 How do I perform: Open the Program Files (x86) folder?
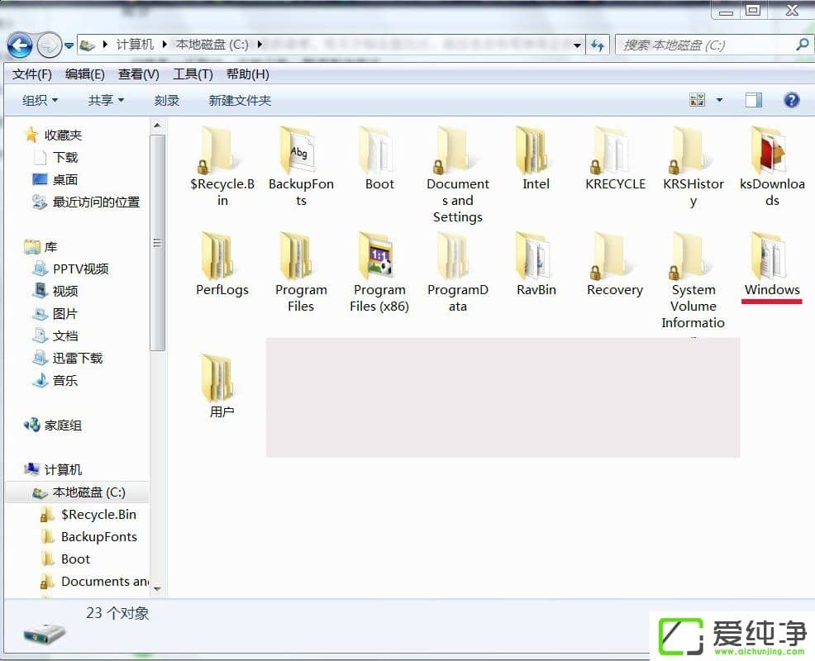[379, 257]
